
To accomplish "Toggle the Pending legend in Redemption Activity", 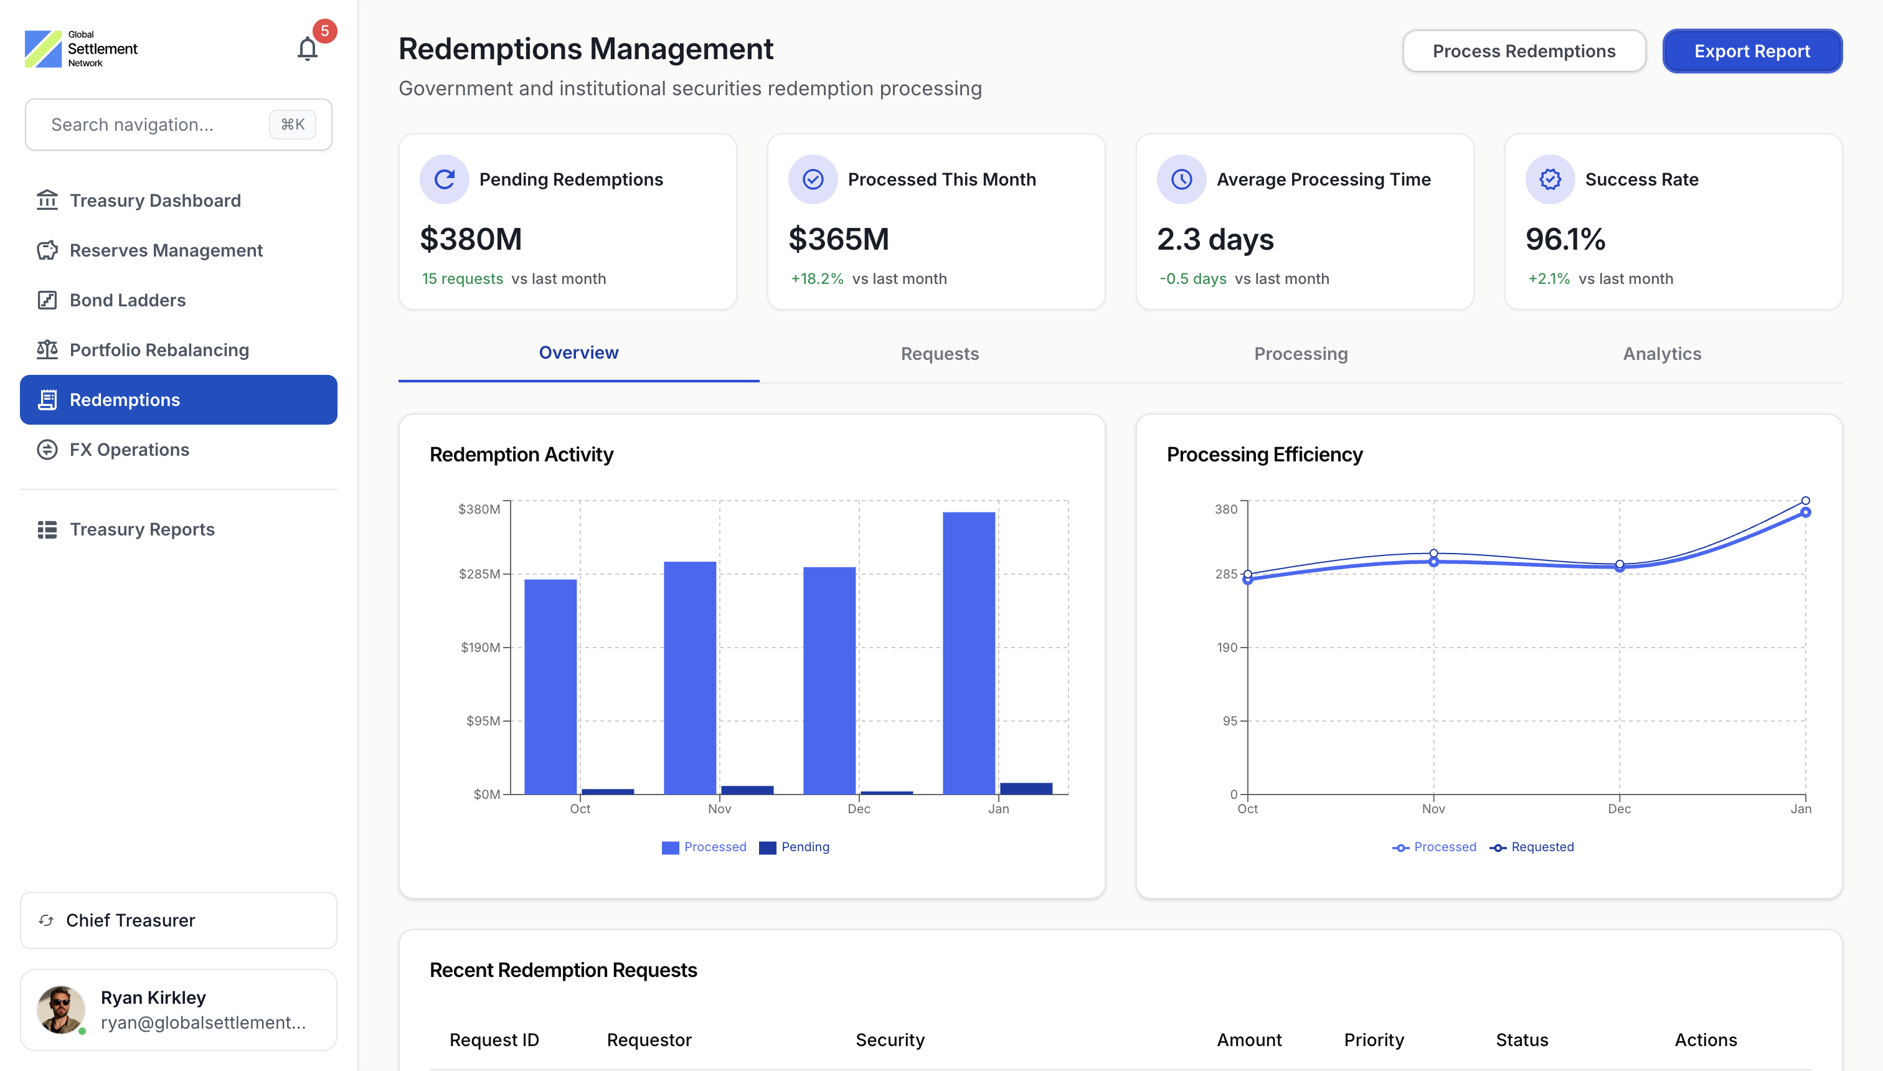I will (795, 847).
